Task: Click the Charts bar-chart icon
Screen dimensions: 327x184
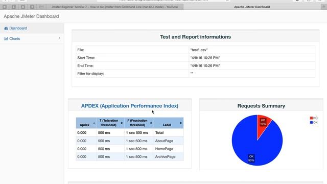Action: [6, 39]
